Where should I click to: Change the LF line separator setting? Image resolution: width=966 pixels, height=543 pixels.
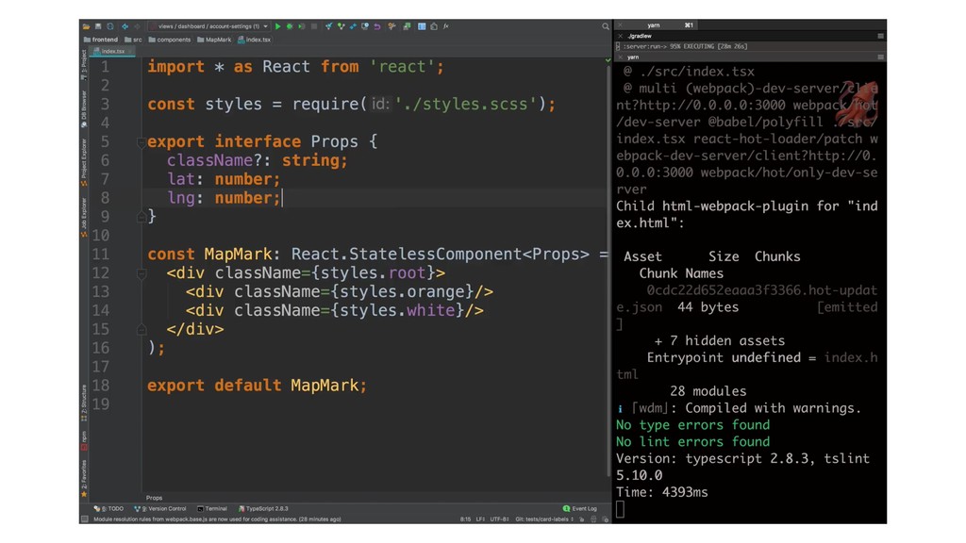480,519
